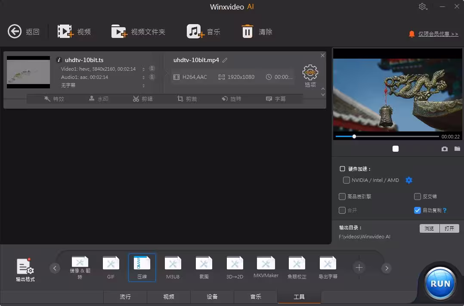Switch to 视频 tab at bottom

coord(169,297)
